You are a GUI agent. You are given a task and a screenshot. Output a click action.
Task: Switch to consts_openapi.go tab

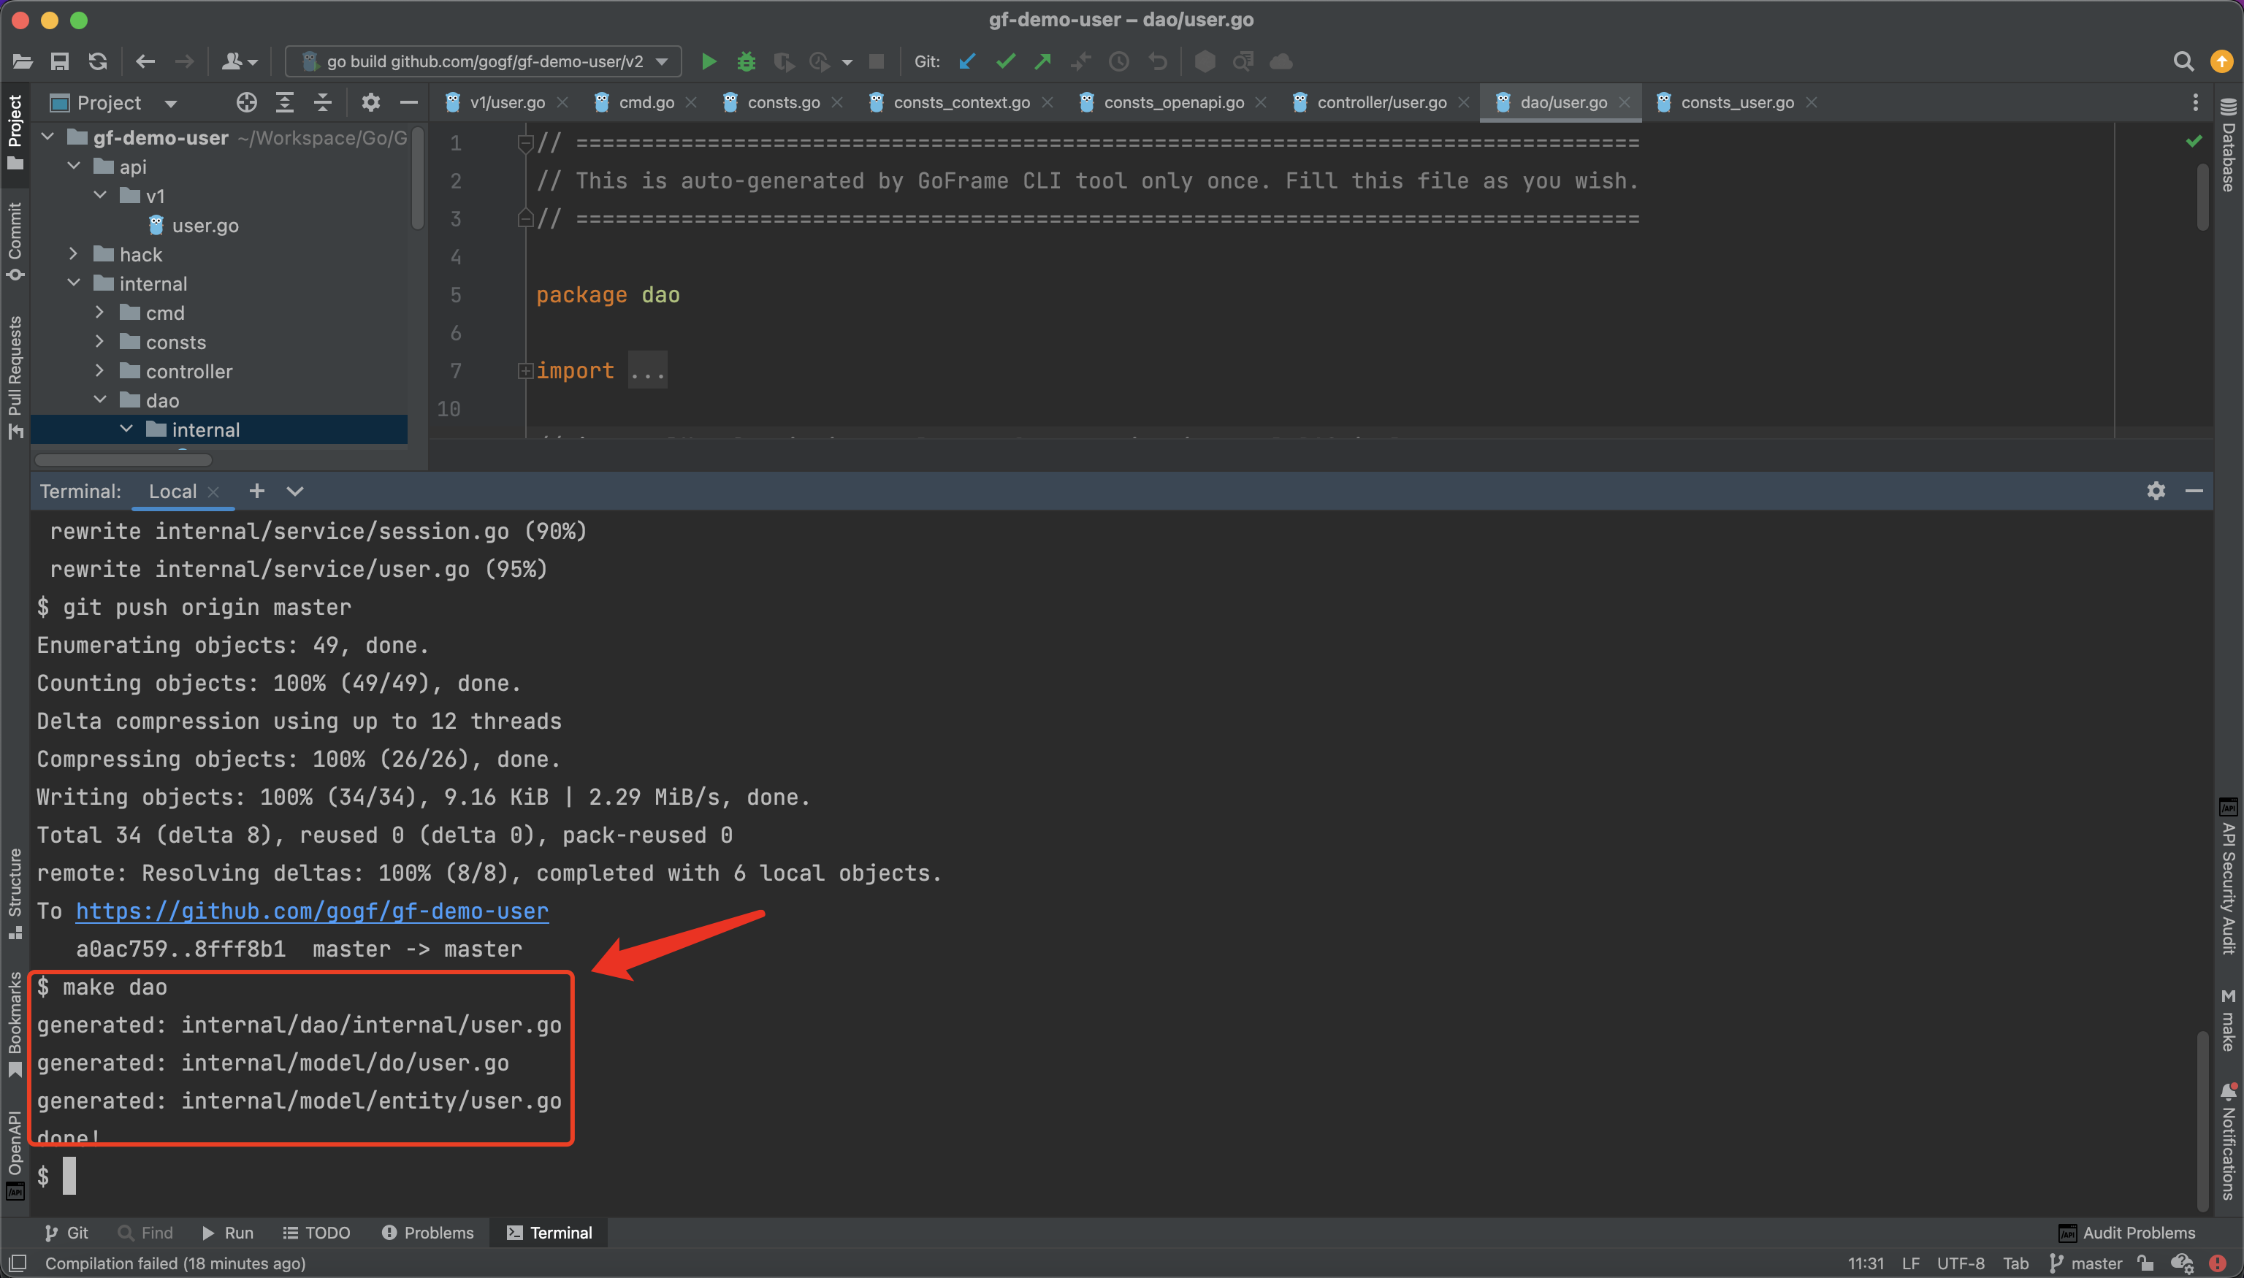(1173, 103)
